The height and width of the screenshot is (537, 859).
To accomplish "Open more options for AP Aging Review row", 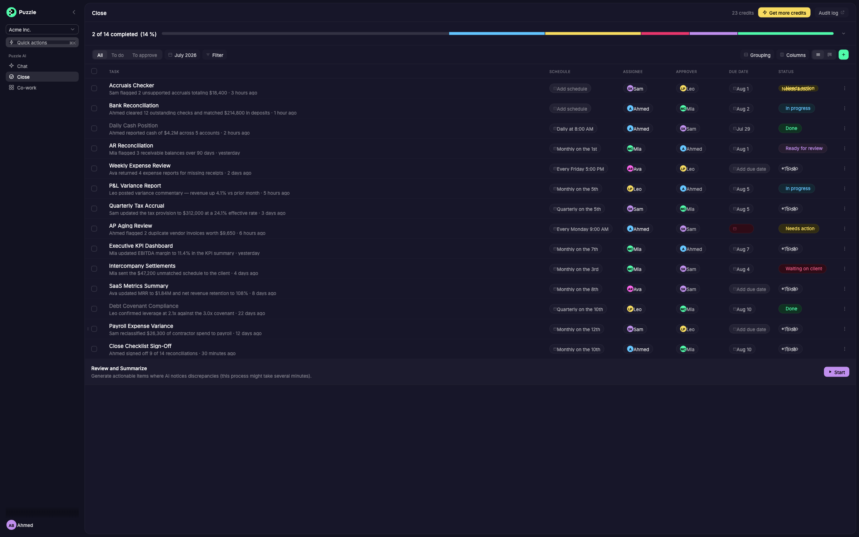I will coord(845,229).
